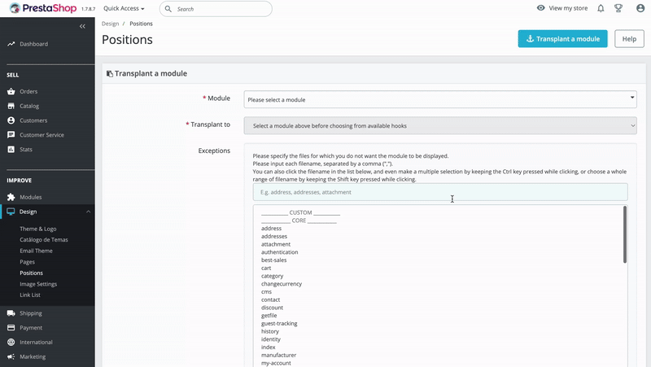651x367 pixels.
Task: Open Link List submenu
Action: click(30, 295)
